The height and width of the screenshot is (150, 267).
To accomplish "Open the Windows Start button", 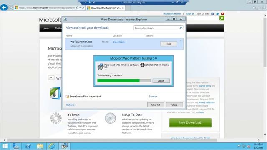I will pos(5,146).
